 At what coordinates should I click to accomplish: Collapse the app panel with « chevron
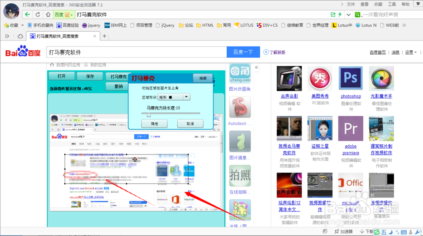click(x=256, y=68)
